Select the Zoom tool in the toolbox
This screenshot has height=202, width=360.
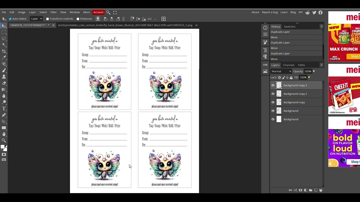(x=4, y=140)
